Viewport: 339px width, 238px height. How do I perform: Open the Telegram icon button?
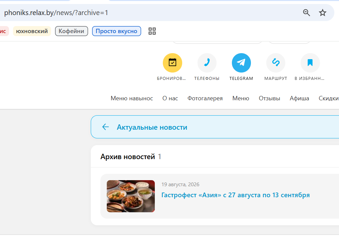point(241,63)
